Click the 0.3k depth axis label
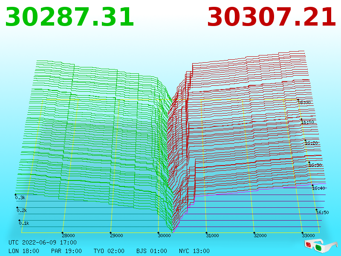Image resolution: width=341 pixels, height=256 pixels. (x=20, y=198)
